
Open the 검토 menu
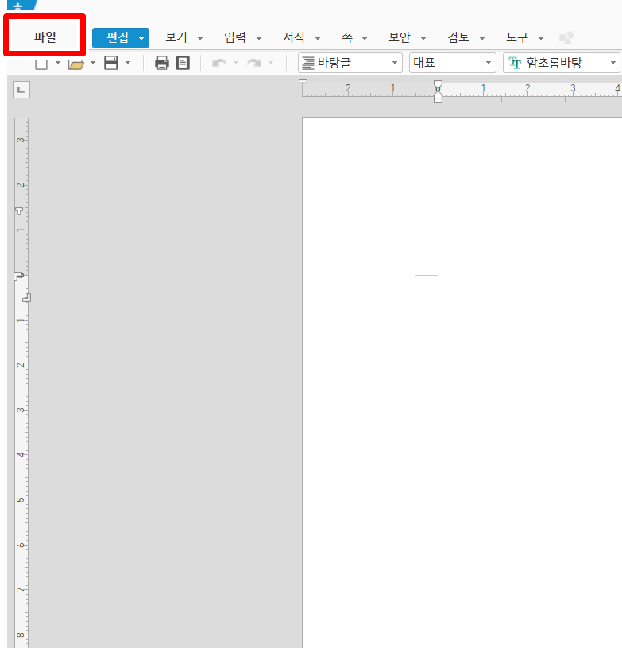(x=458, y=37)
